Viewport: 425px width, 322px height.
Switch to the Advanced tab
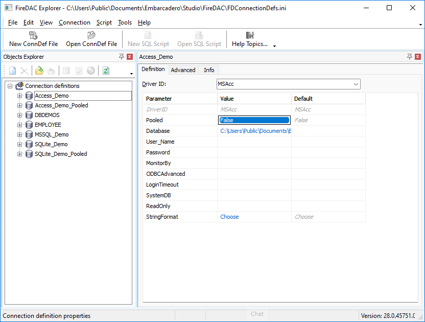coord(183,70)
